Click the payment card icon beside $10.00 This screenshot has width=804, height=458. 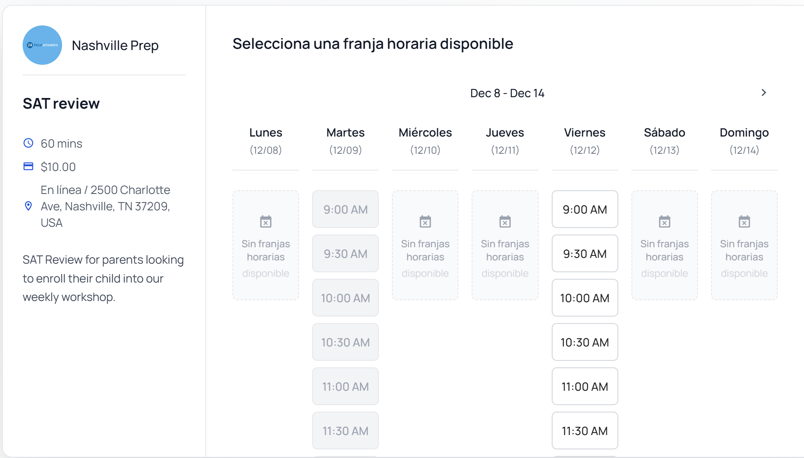(x=28, y=166)
